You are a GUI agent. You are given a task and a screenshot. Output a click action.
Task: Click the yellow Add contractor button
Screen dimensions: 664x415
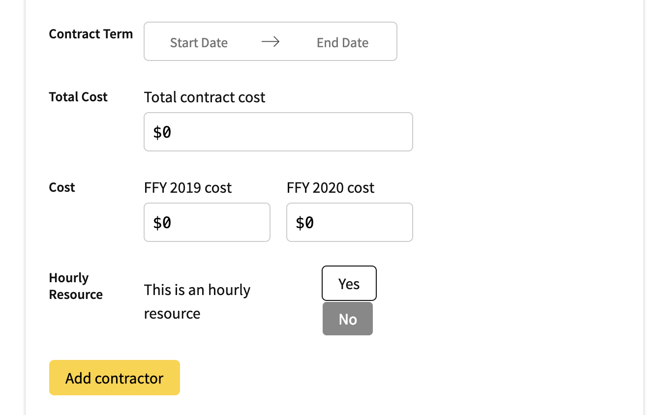(x=114, y=378)
